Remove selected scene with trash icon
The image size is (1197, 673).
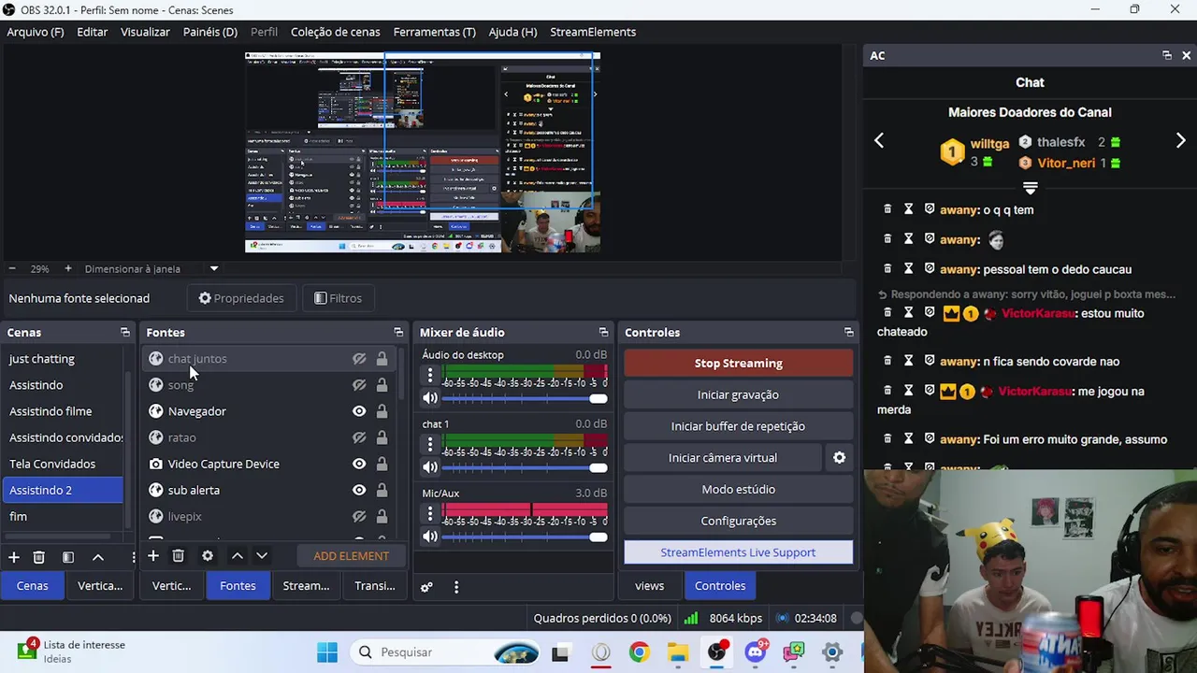(x=39, y=557)
